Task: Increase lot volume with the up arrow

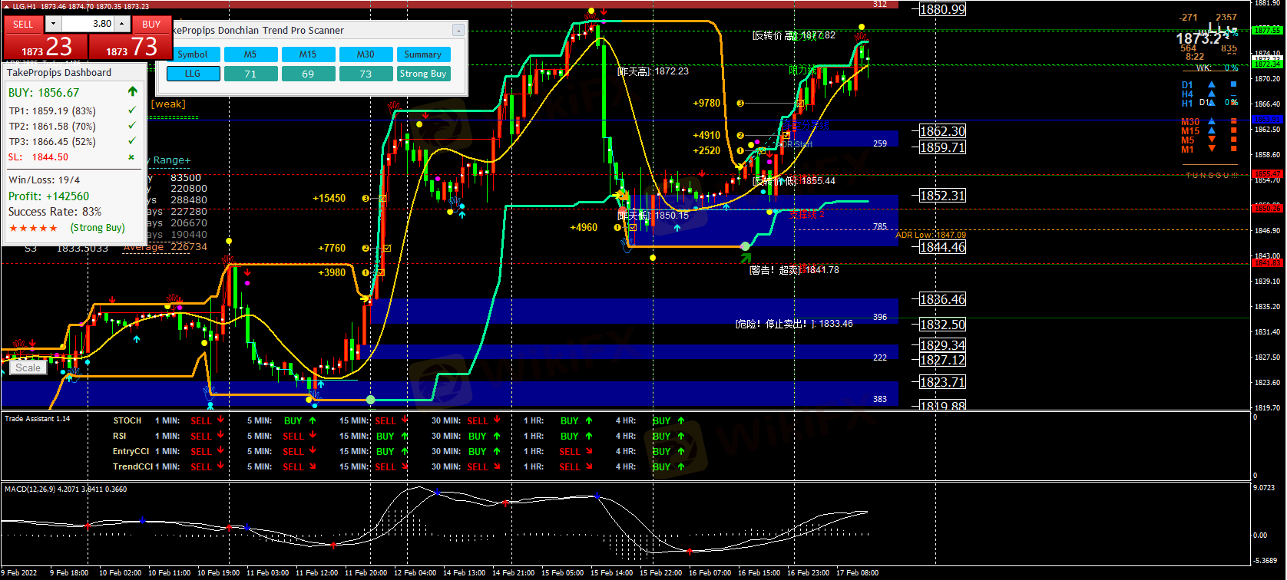Action: pyautogui.click(x=122, y=25)
